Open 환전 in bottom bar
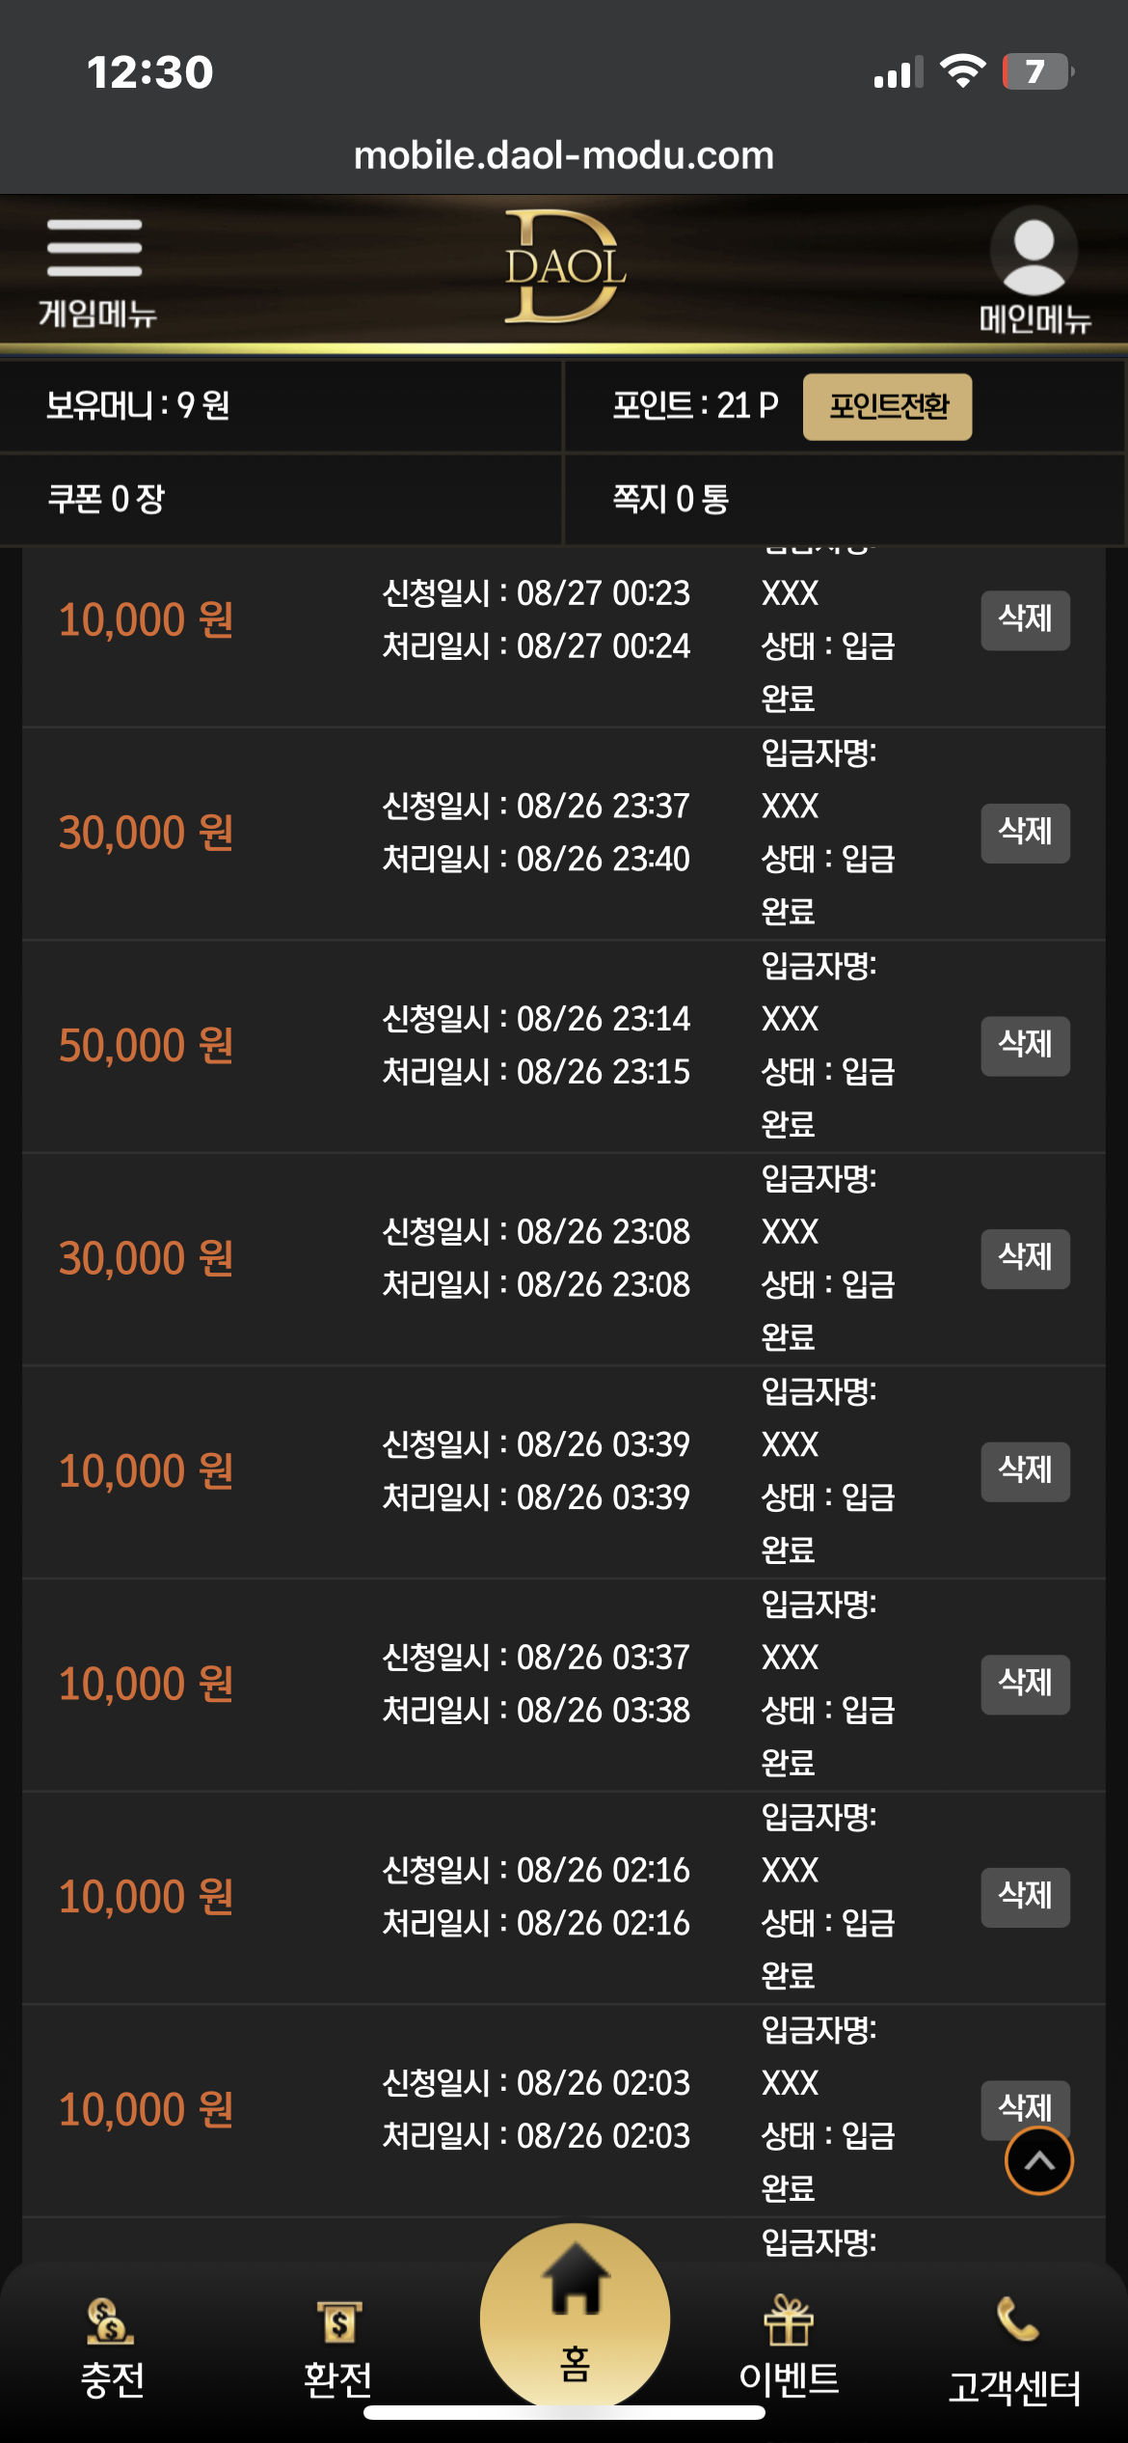The image size is (1128, 2443). pyautogui.click(x=338, y=2347)
